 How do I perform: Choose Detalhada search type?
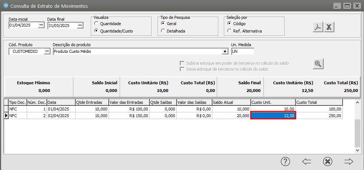point(163,31)
